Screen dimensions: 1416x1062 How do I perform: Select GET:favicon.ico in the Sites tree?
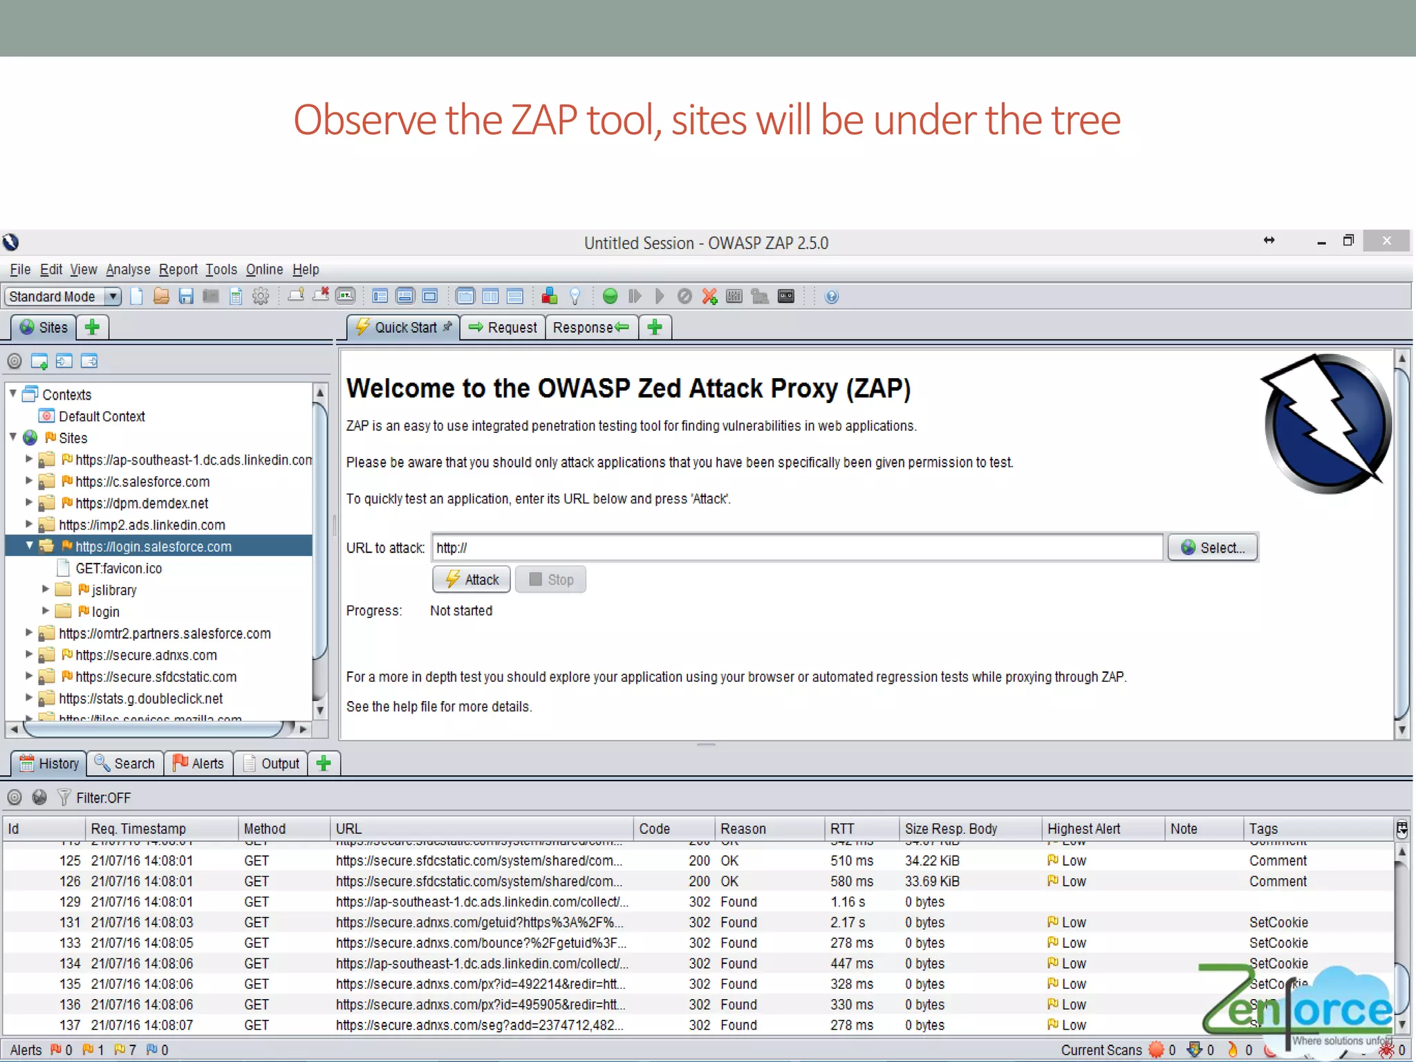(119, 568)
